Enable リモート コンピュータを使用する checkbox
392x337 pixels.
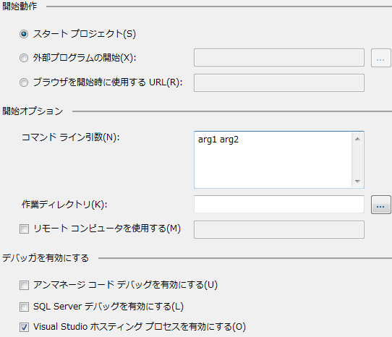click(x=25, y=229)
